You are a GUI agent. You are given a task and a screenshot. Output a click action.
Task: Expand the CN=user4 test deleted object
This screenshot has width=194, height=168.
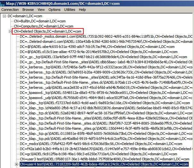[x=16, y=164]
